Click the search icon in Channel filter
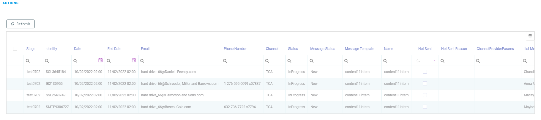The height and width of the screenshot is (120, 541). [x=267, y=61]
